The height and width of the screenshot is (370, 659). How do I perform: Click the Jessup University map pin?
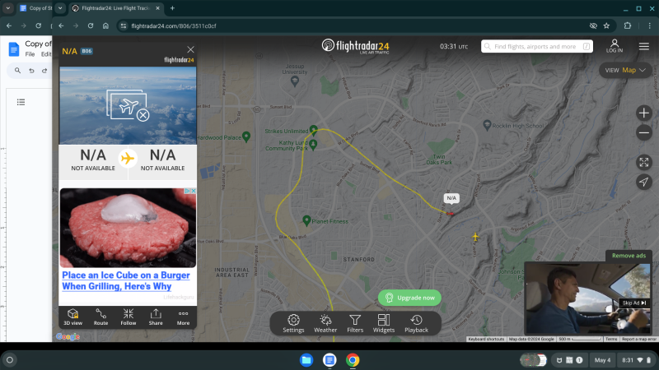tap(295, 81)
